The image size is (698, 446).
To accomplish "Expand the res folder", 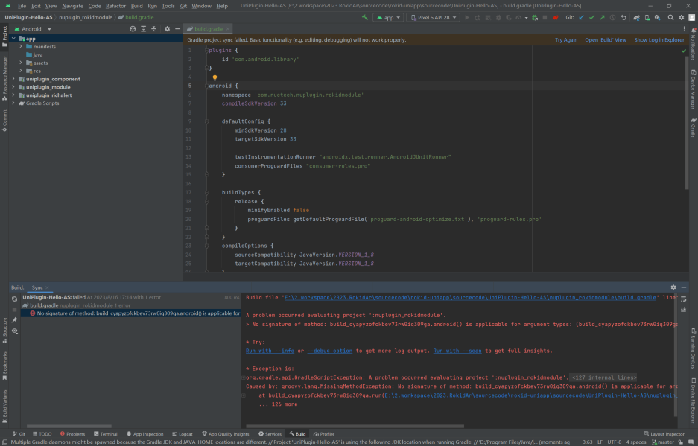I will click(x=20, y=71).
